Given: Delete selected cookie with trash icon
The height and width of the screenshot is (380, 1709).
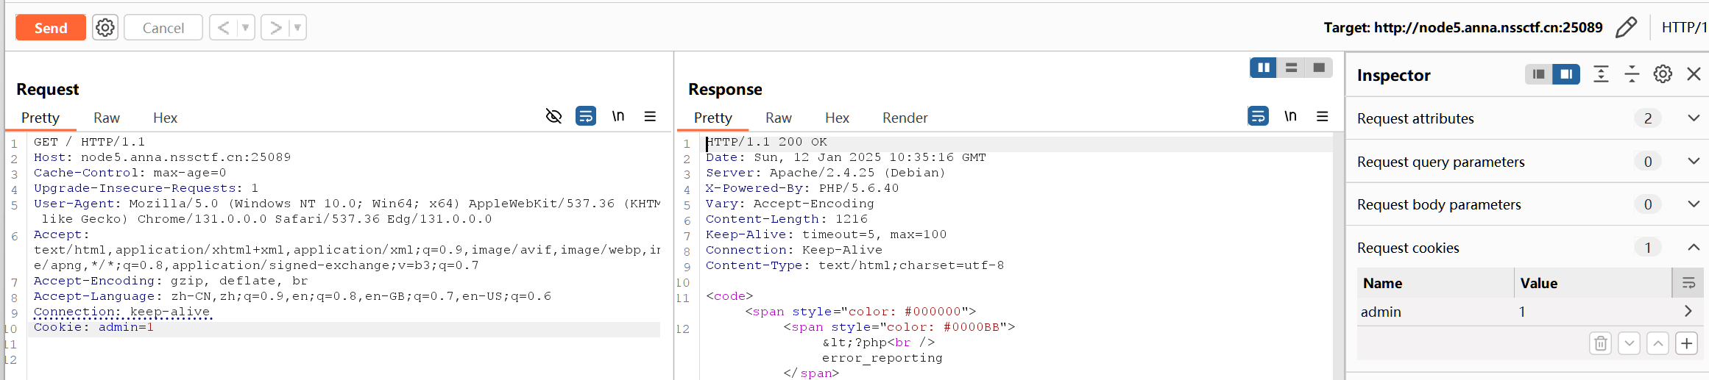Looking at the screenshot, I should (1600, 343).
